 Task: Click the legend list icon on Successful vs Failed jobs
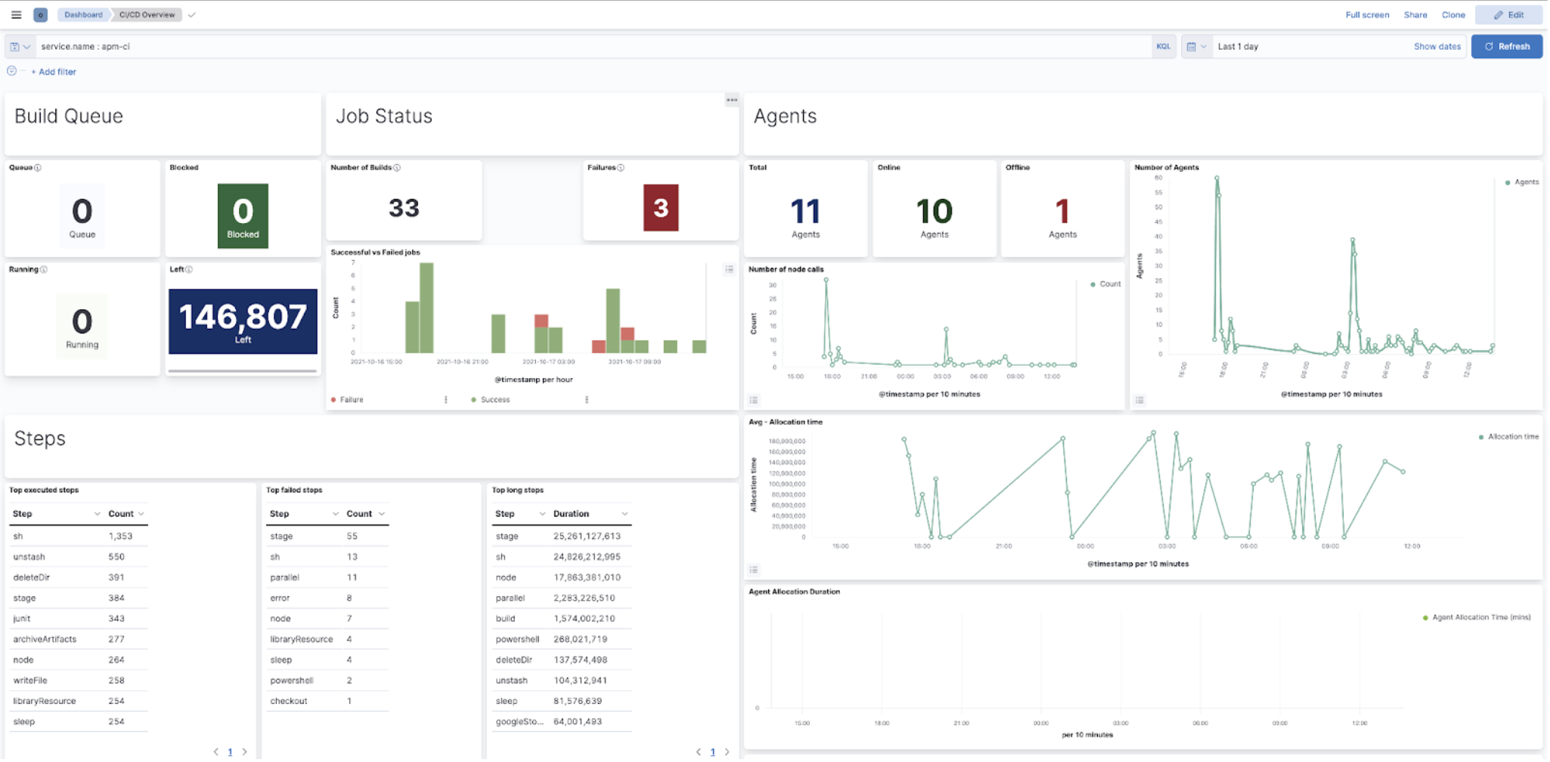click(728, 269)
